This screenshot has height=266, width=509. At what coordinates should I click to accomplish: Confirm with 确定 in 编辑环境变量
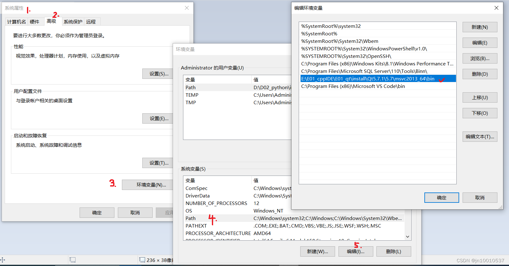(x=442, y=198)
